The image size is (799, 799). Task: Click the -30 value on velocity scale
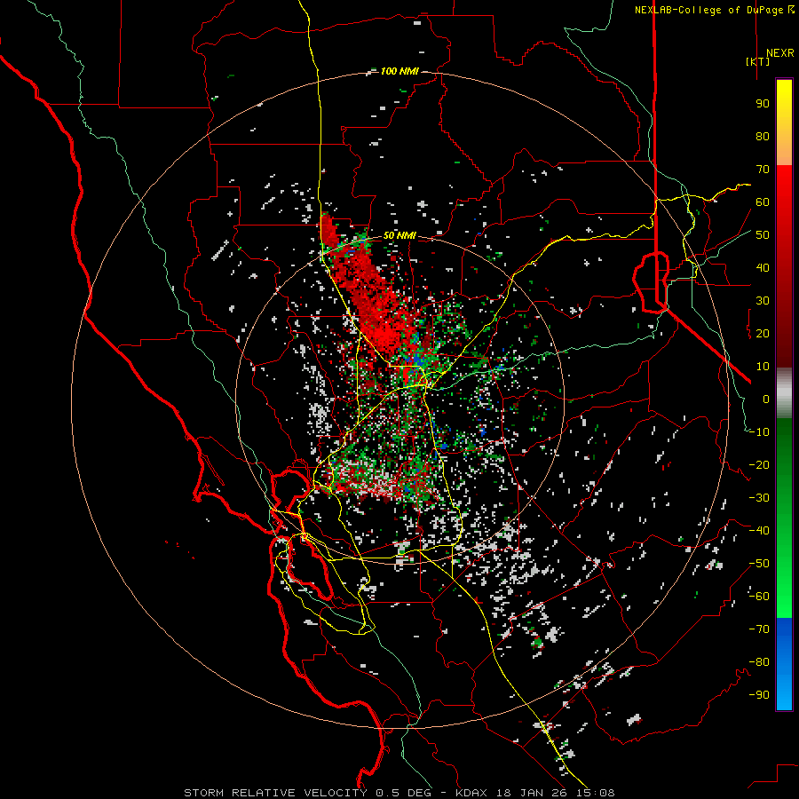pyautogui.click(x=759, y=498)
